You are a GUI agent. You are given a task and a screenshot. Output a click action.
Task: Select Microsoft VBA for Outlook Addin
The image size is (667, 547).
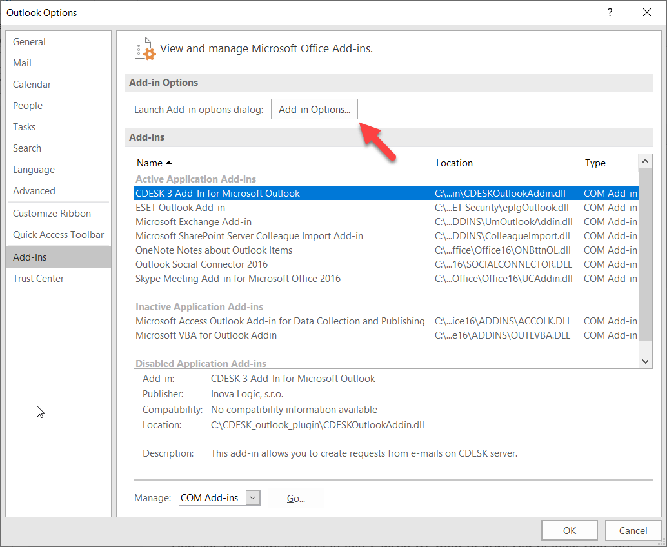point(386,335)
